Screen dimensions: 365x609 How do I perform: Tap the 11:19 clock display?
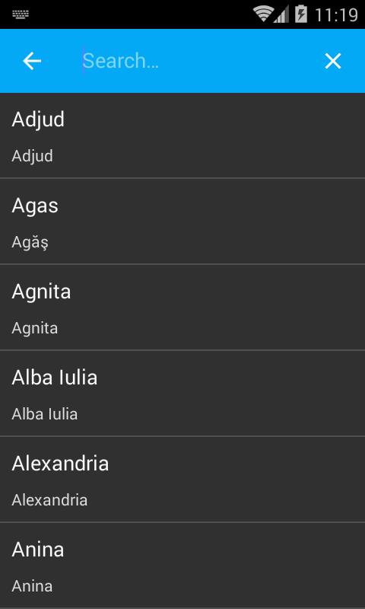coord(336,14)
